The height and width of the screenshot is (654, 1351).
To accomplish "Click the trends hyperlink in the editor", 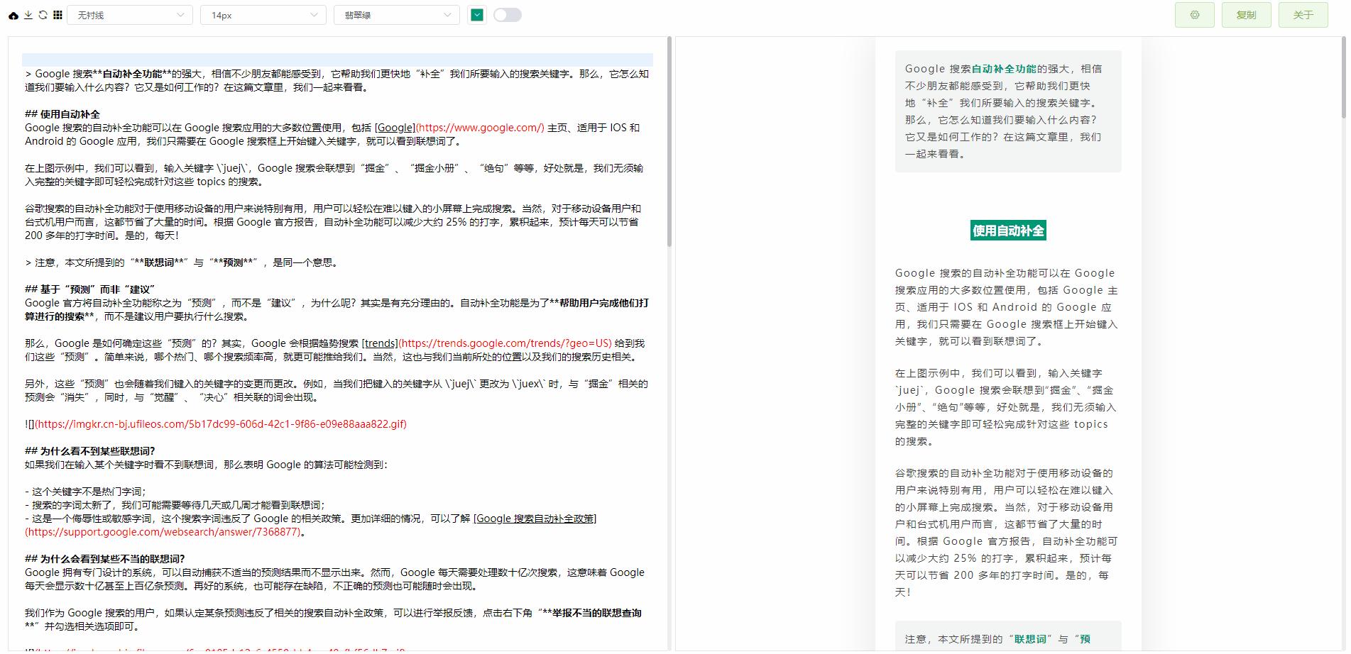I will (x=380, y=343).
